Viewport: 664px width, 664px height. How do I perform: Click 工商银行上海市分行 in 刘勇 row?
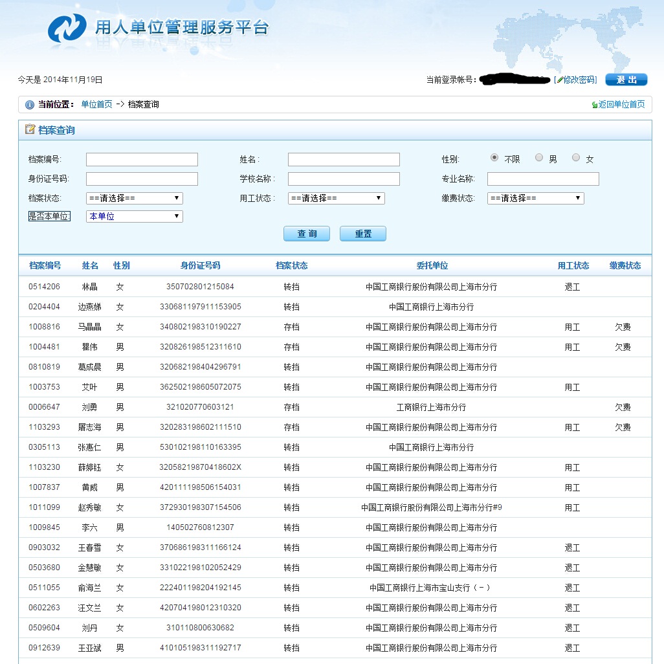coord(432,407)
